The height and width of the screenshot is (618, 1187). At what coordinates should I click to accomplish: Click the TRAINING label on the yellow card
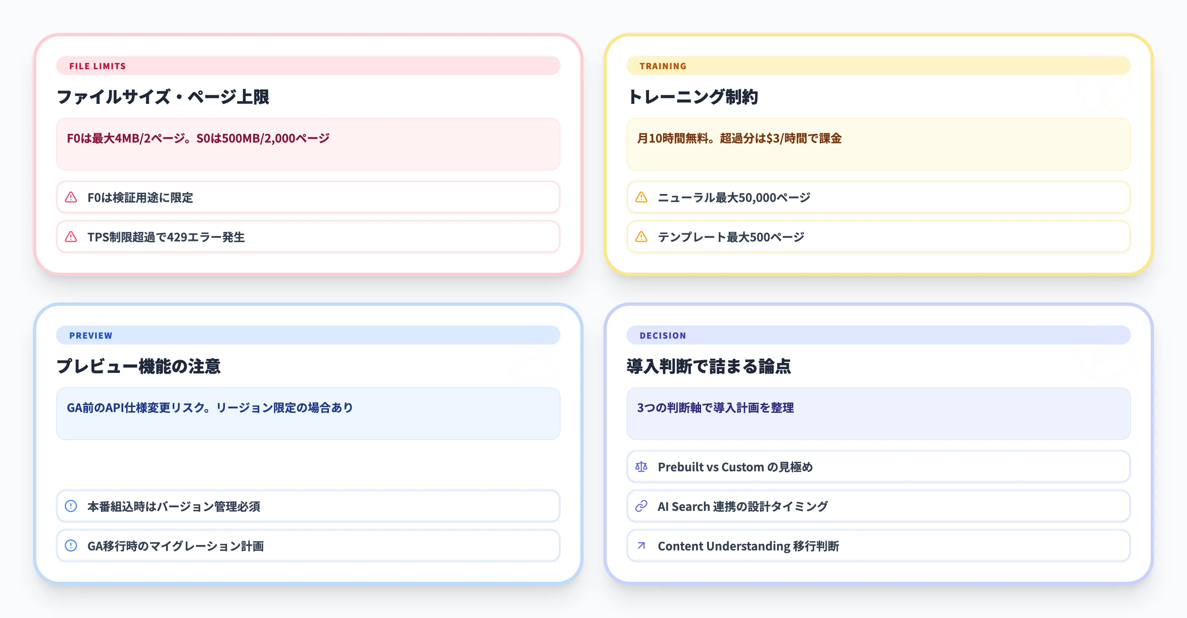(662, 66)
